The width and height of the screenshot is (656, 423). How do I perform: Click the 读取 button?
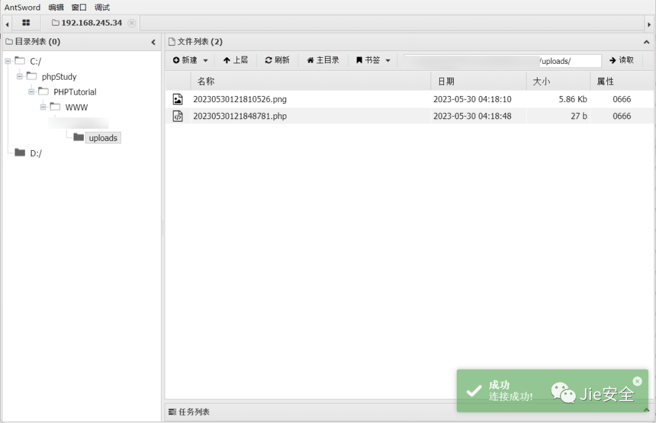621,60
